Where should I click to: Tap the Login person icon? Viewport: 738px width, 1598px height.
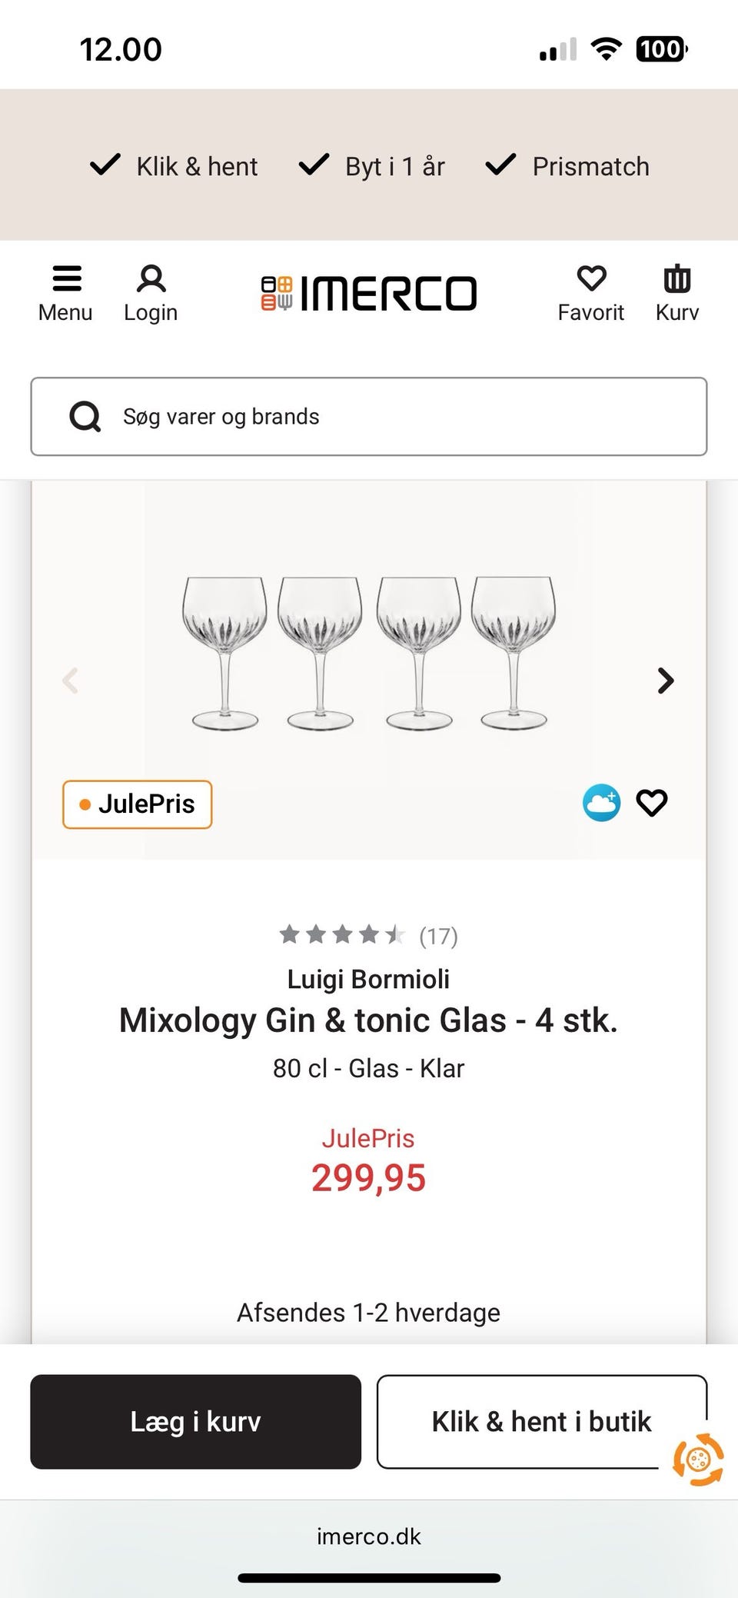(x=151, y=279)
